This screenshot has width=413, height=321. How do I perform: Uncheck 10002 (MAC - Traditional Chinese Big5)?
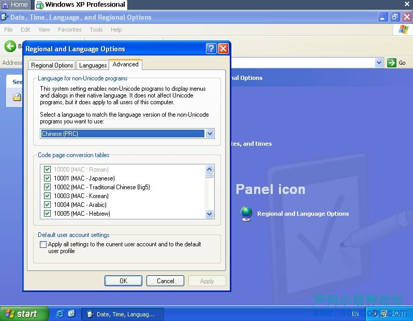48,187
